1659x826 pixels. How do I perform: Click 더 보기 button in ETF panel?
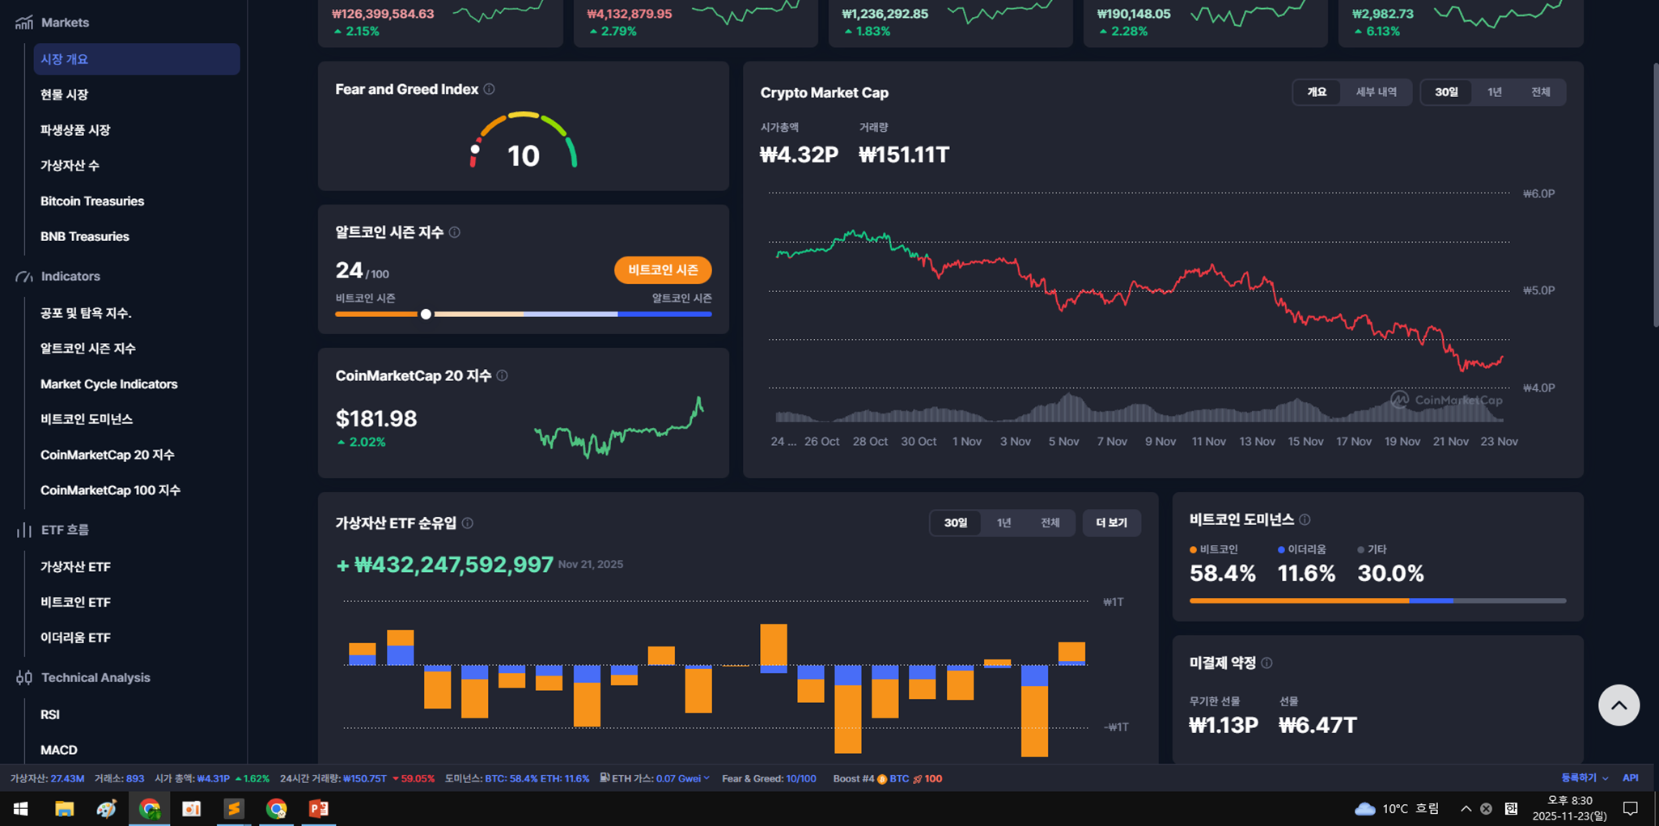coord(1111,523)
